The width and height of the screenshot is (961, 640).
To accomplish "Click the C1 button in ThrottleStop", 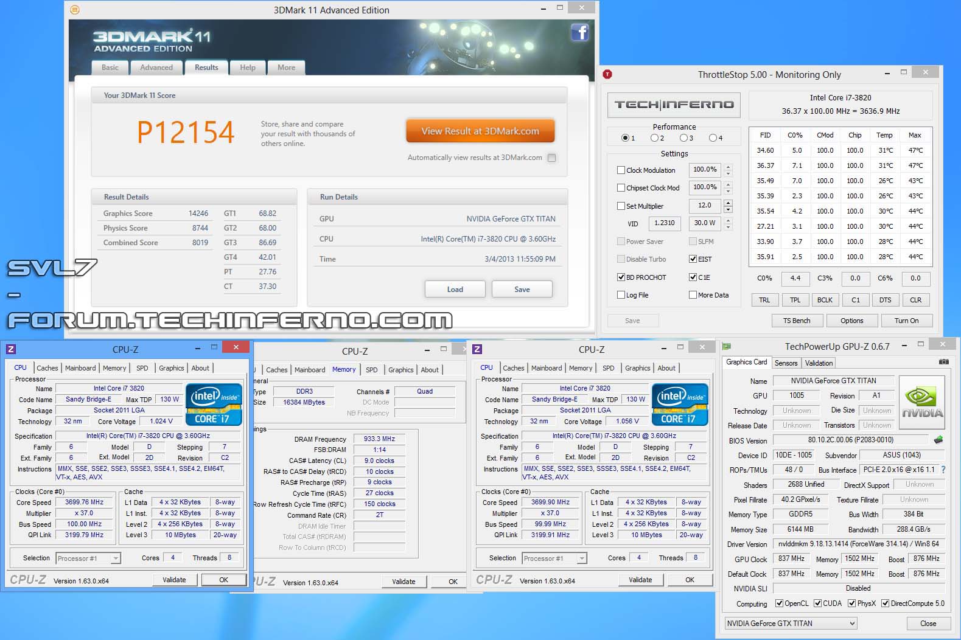I will click(855, 300).
